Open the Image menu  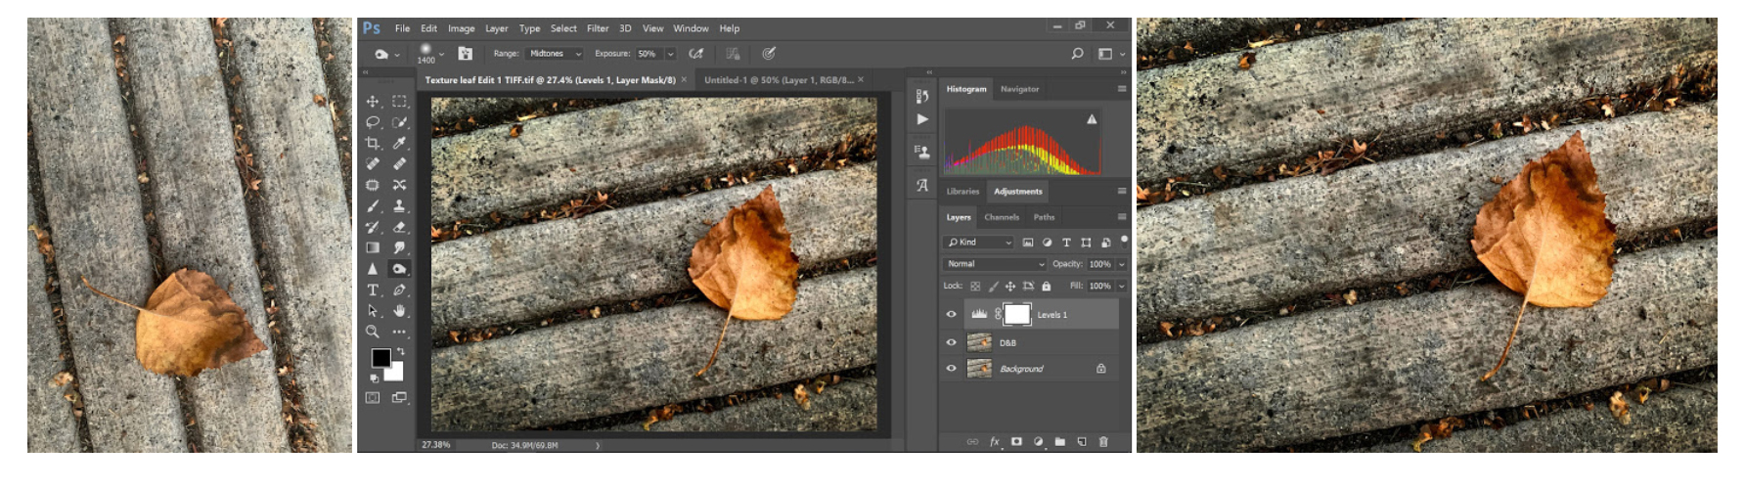click(x=461, y=28)
